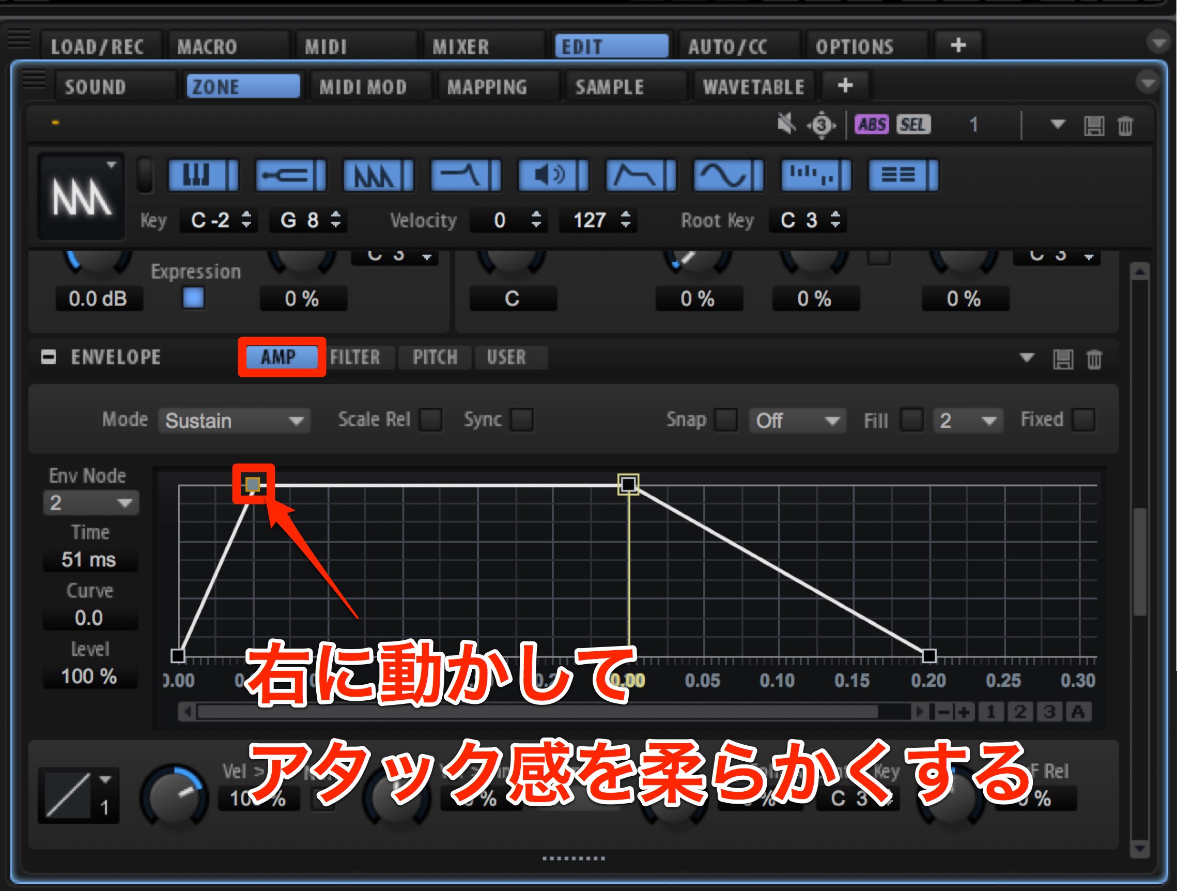Open the oscillator section (sawtooth wave icon)

point(378,175)
